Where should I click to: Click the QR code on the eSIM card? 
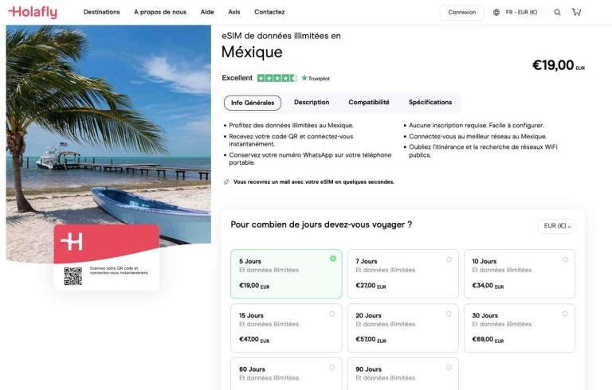[73, 276]
